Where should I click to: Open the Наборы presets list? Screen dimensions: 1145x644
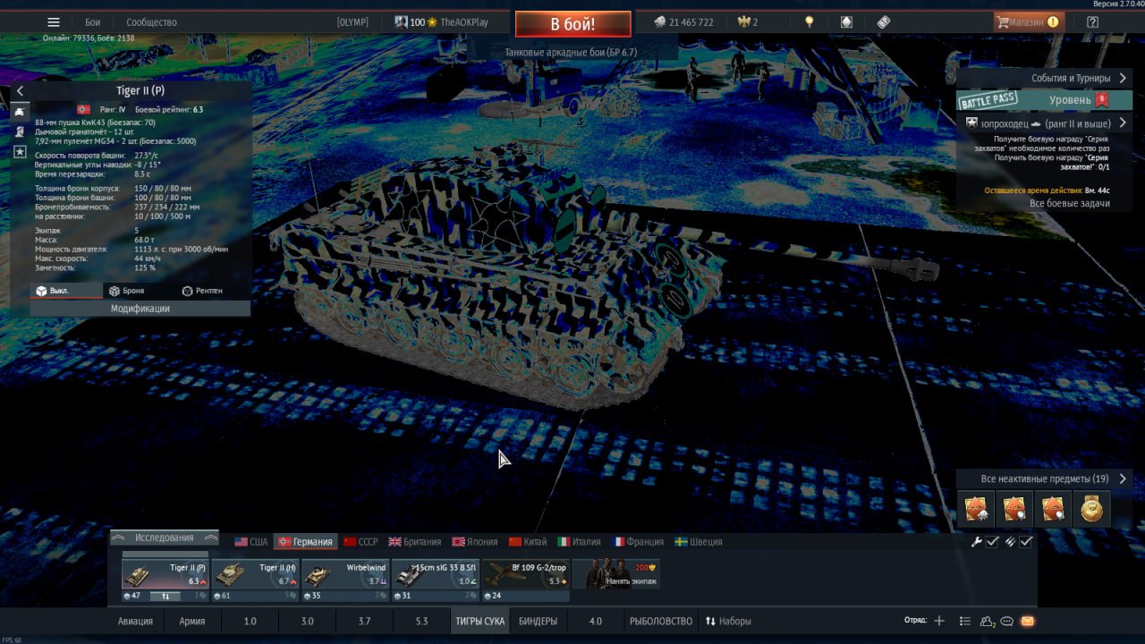coord(728,621)
